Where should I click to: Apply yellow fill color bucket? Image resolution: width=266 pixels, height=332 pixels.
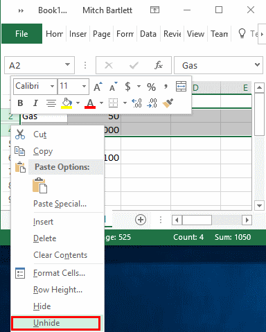pyautogui.click(x=66, y=103)
